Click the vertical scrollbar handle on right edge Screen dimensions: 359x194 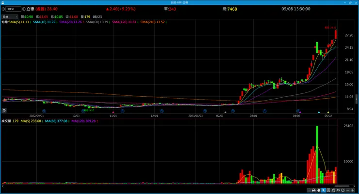(356, 99)
